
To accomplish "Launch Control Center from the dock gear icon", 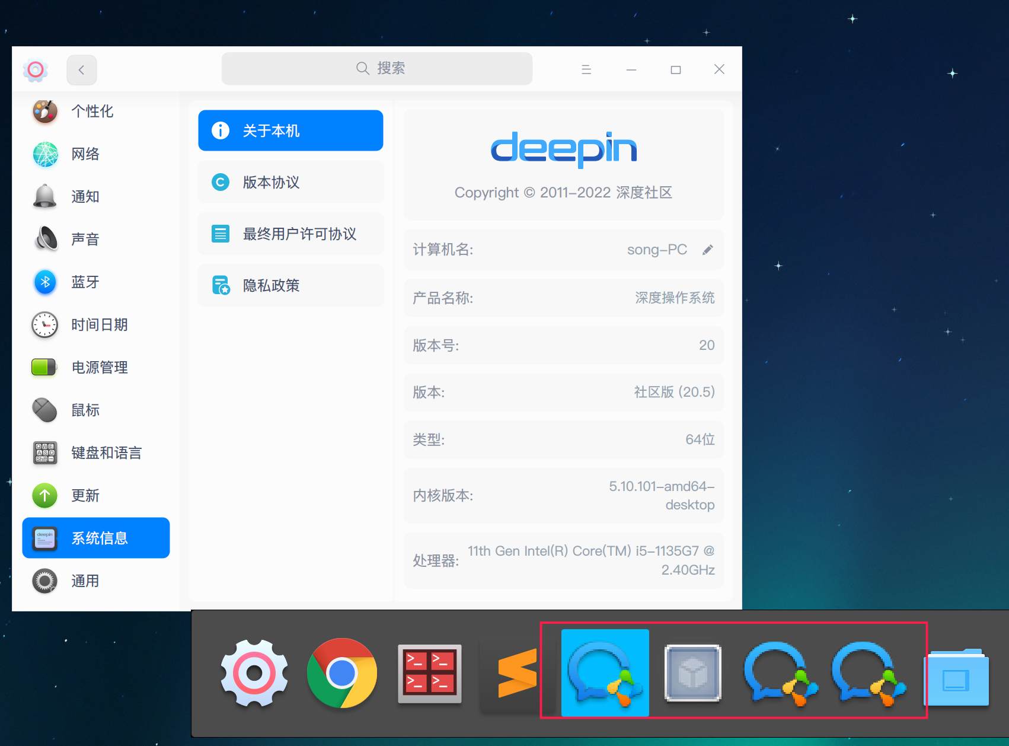I will click(254, 673).
